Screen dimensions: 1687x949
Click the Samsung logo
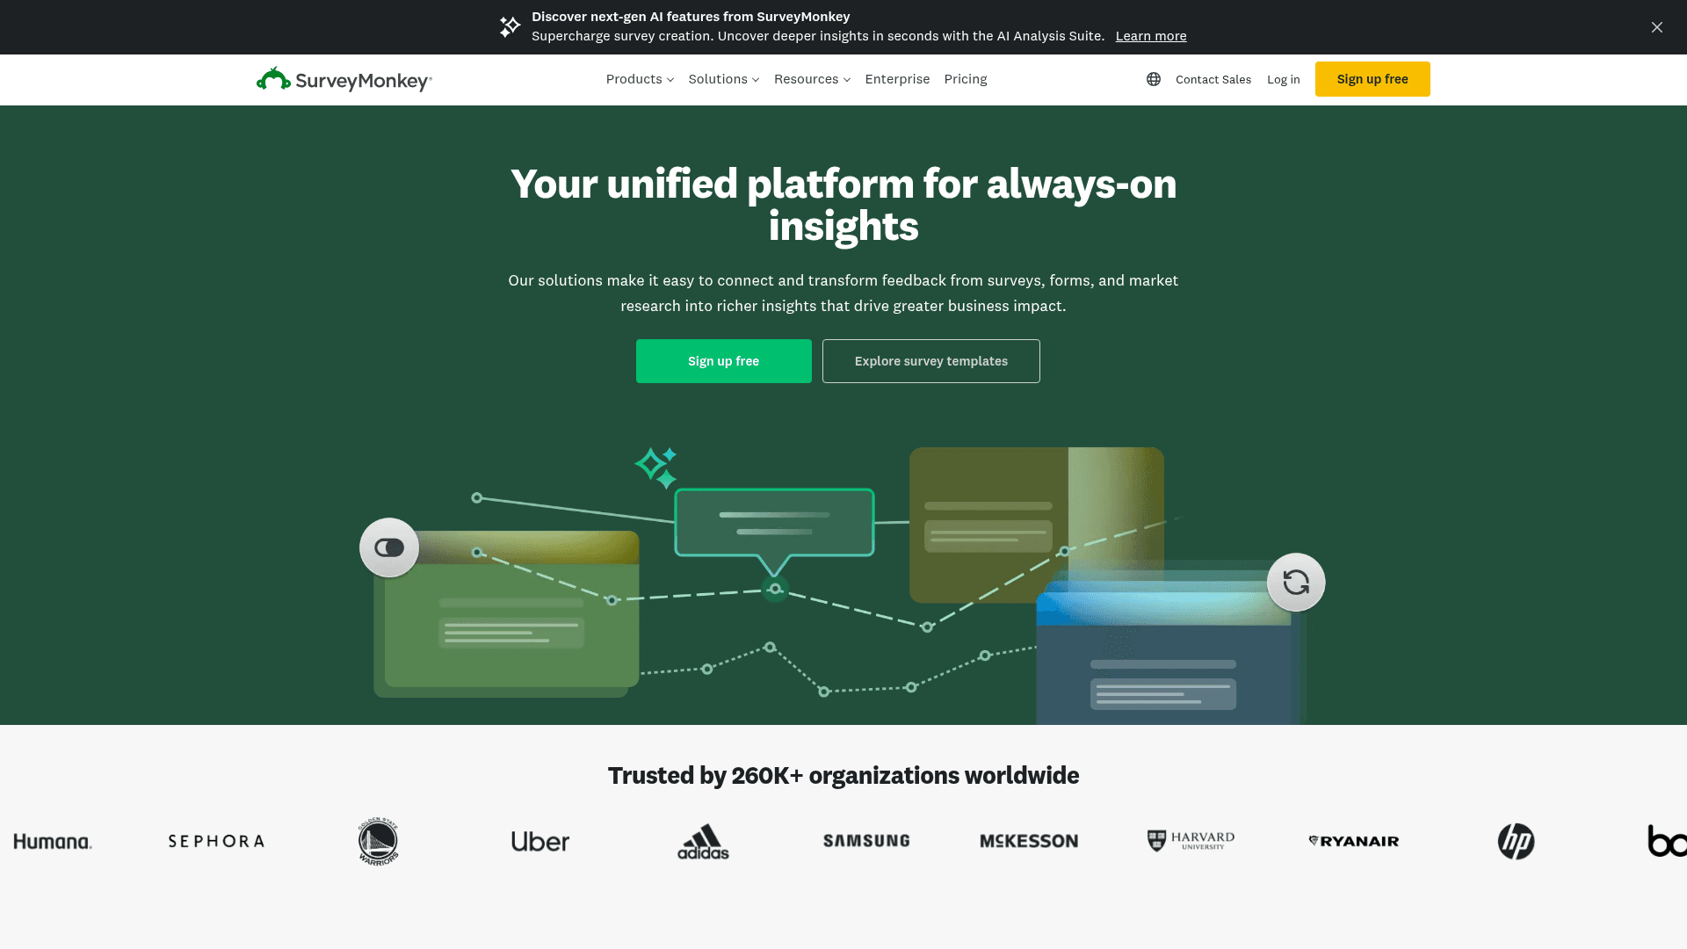click(x=866, y=841)
